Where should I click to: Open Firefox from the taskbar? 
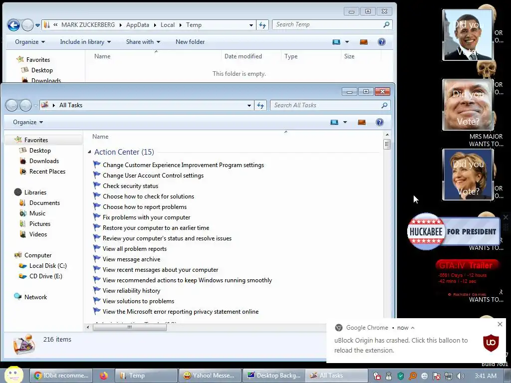click(x=104, y=376)
